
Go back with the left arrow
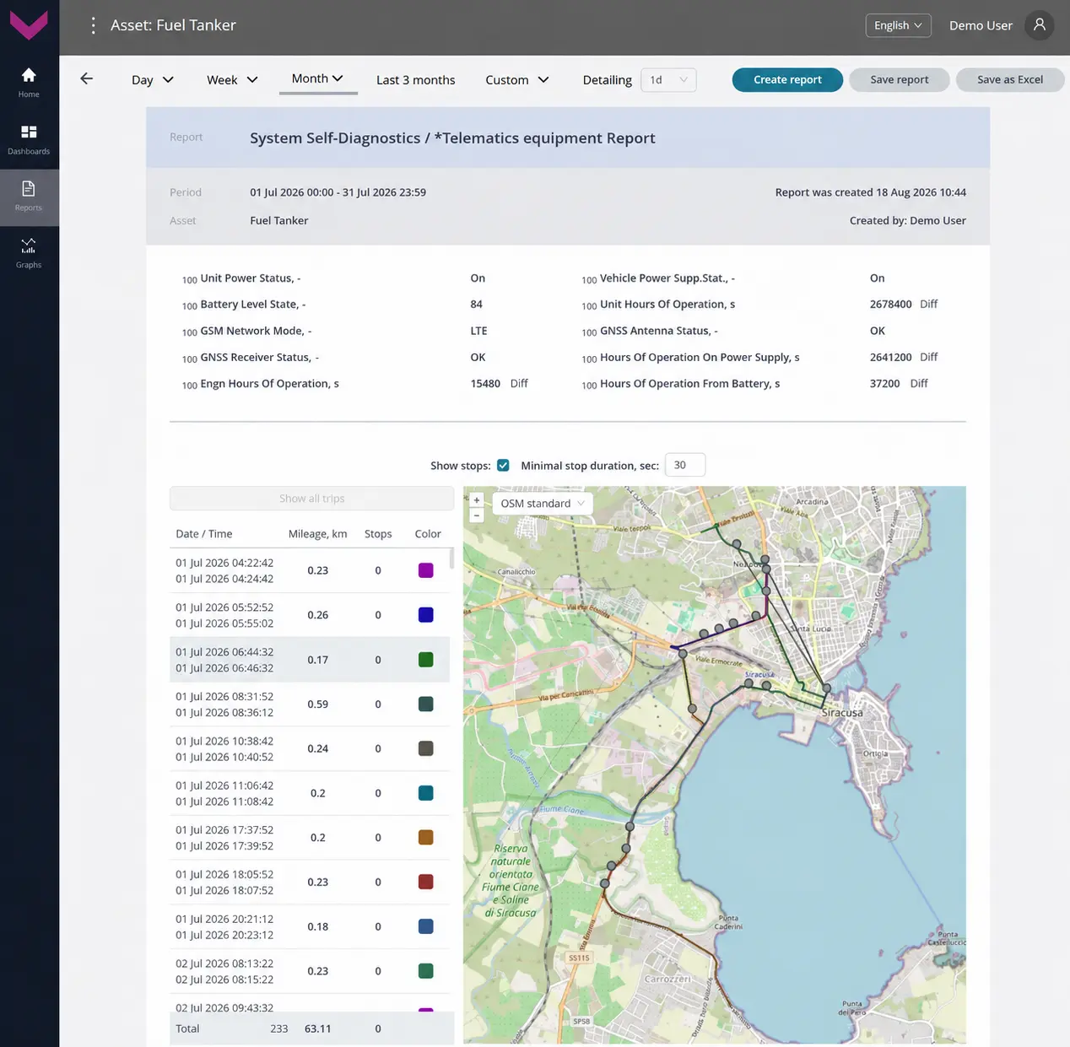pyautogui.click(x=86, y=78)
